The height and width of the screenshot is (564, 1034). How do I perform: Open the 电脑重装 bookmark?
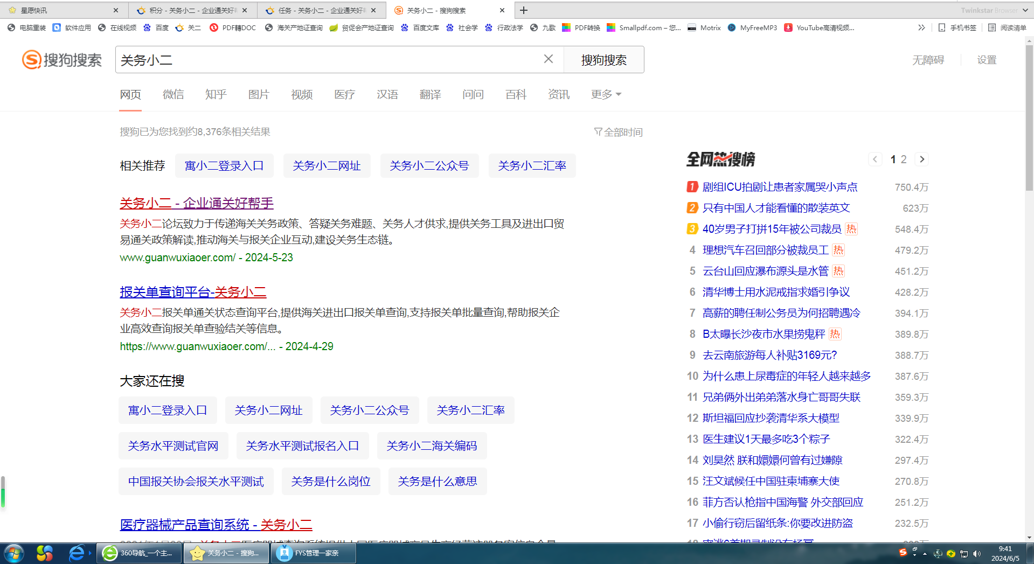(27, 27)
